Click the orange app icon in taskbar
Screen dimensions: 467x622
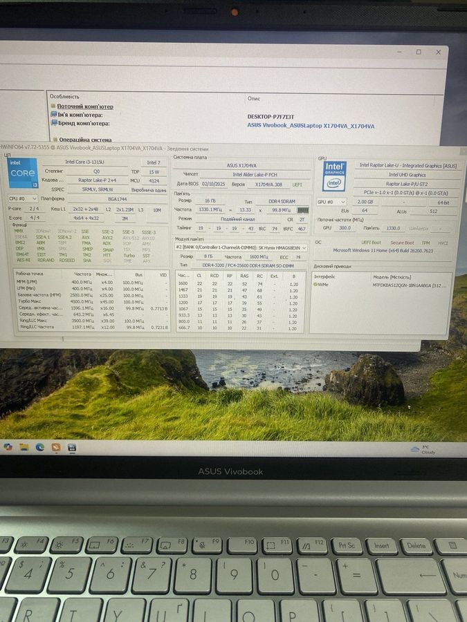[56, 447]
